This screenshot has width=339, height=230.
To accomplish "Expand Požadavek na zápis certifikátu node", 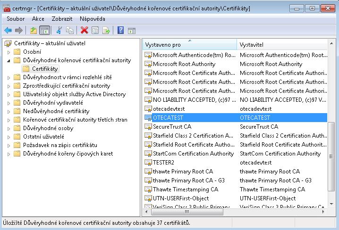I will (x=8, y=146).
